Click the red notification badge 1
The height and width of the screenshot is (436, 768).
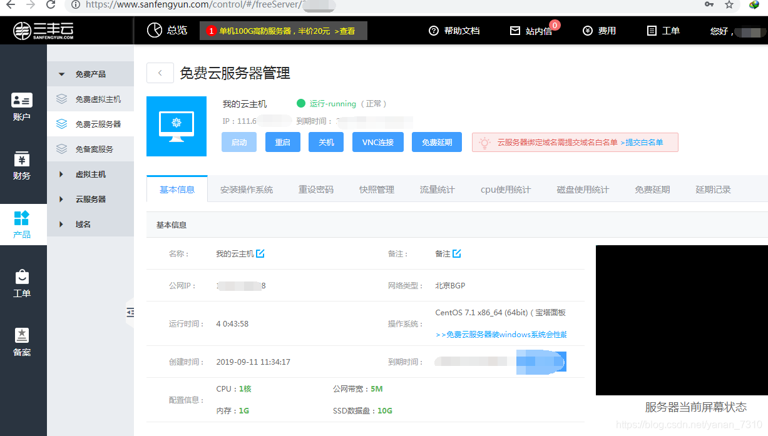[x=212, y=31]
